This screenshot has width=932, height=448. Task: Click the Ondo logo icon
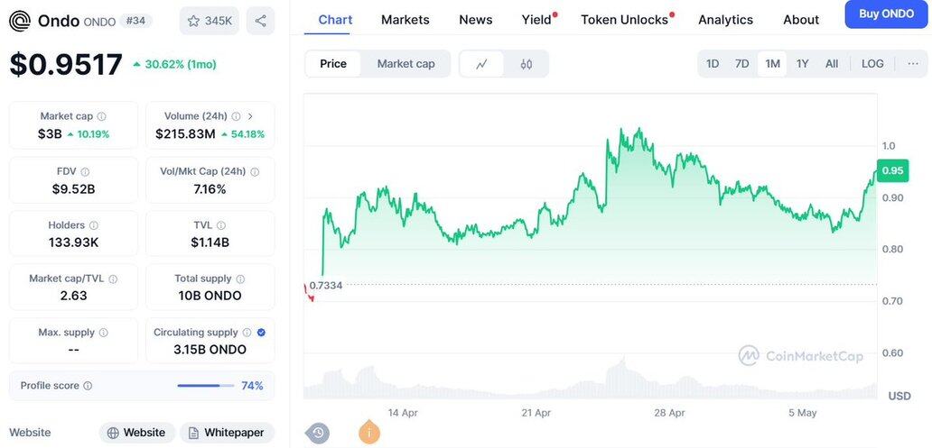(20, 21)
